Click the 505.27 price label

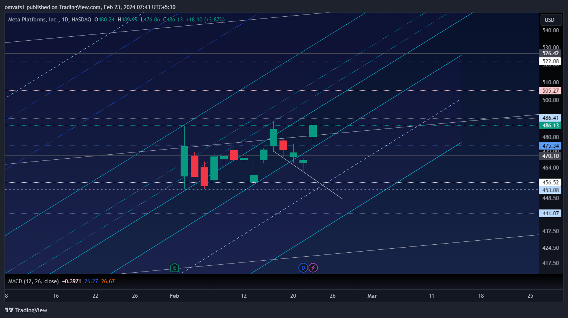[550, 91]
